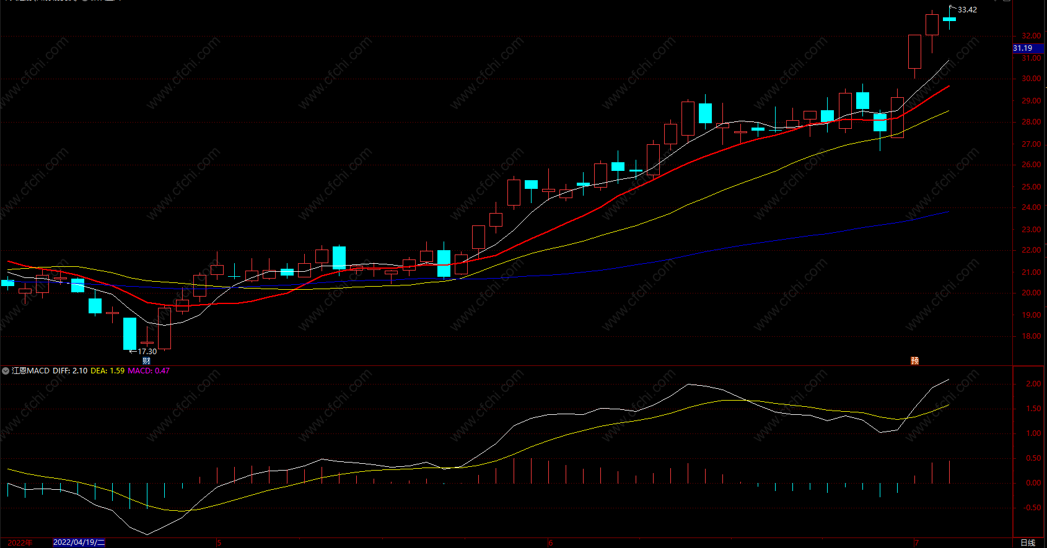Image resolution: width=1047 pixels, height=548 pixels.
Task: Click the latest cyan candlestick near 33.42
Action: pyautogui.click(x=949, y=19)
